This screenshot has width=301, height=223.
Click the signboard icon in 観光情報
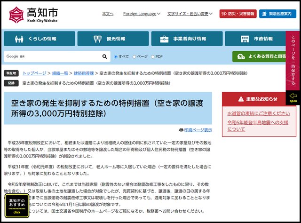[97, 39]
